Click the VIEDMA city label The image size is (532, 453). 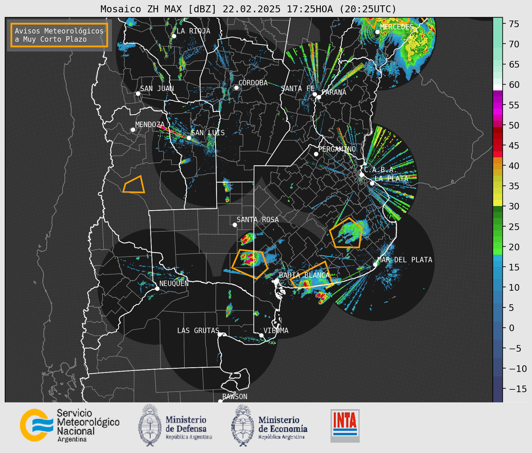276,330
